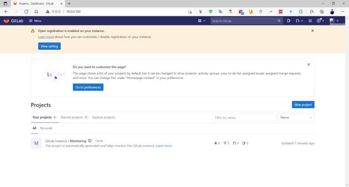349x187 pixels.
Task: Switch to Starred projects tab
Action: pos(74,117)
